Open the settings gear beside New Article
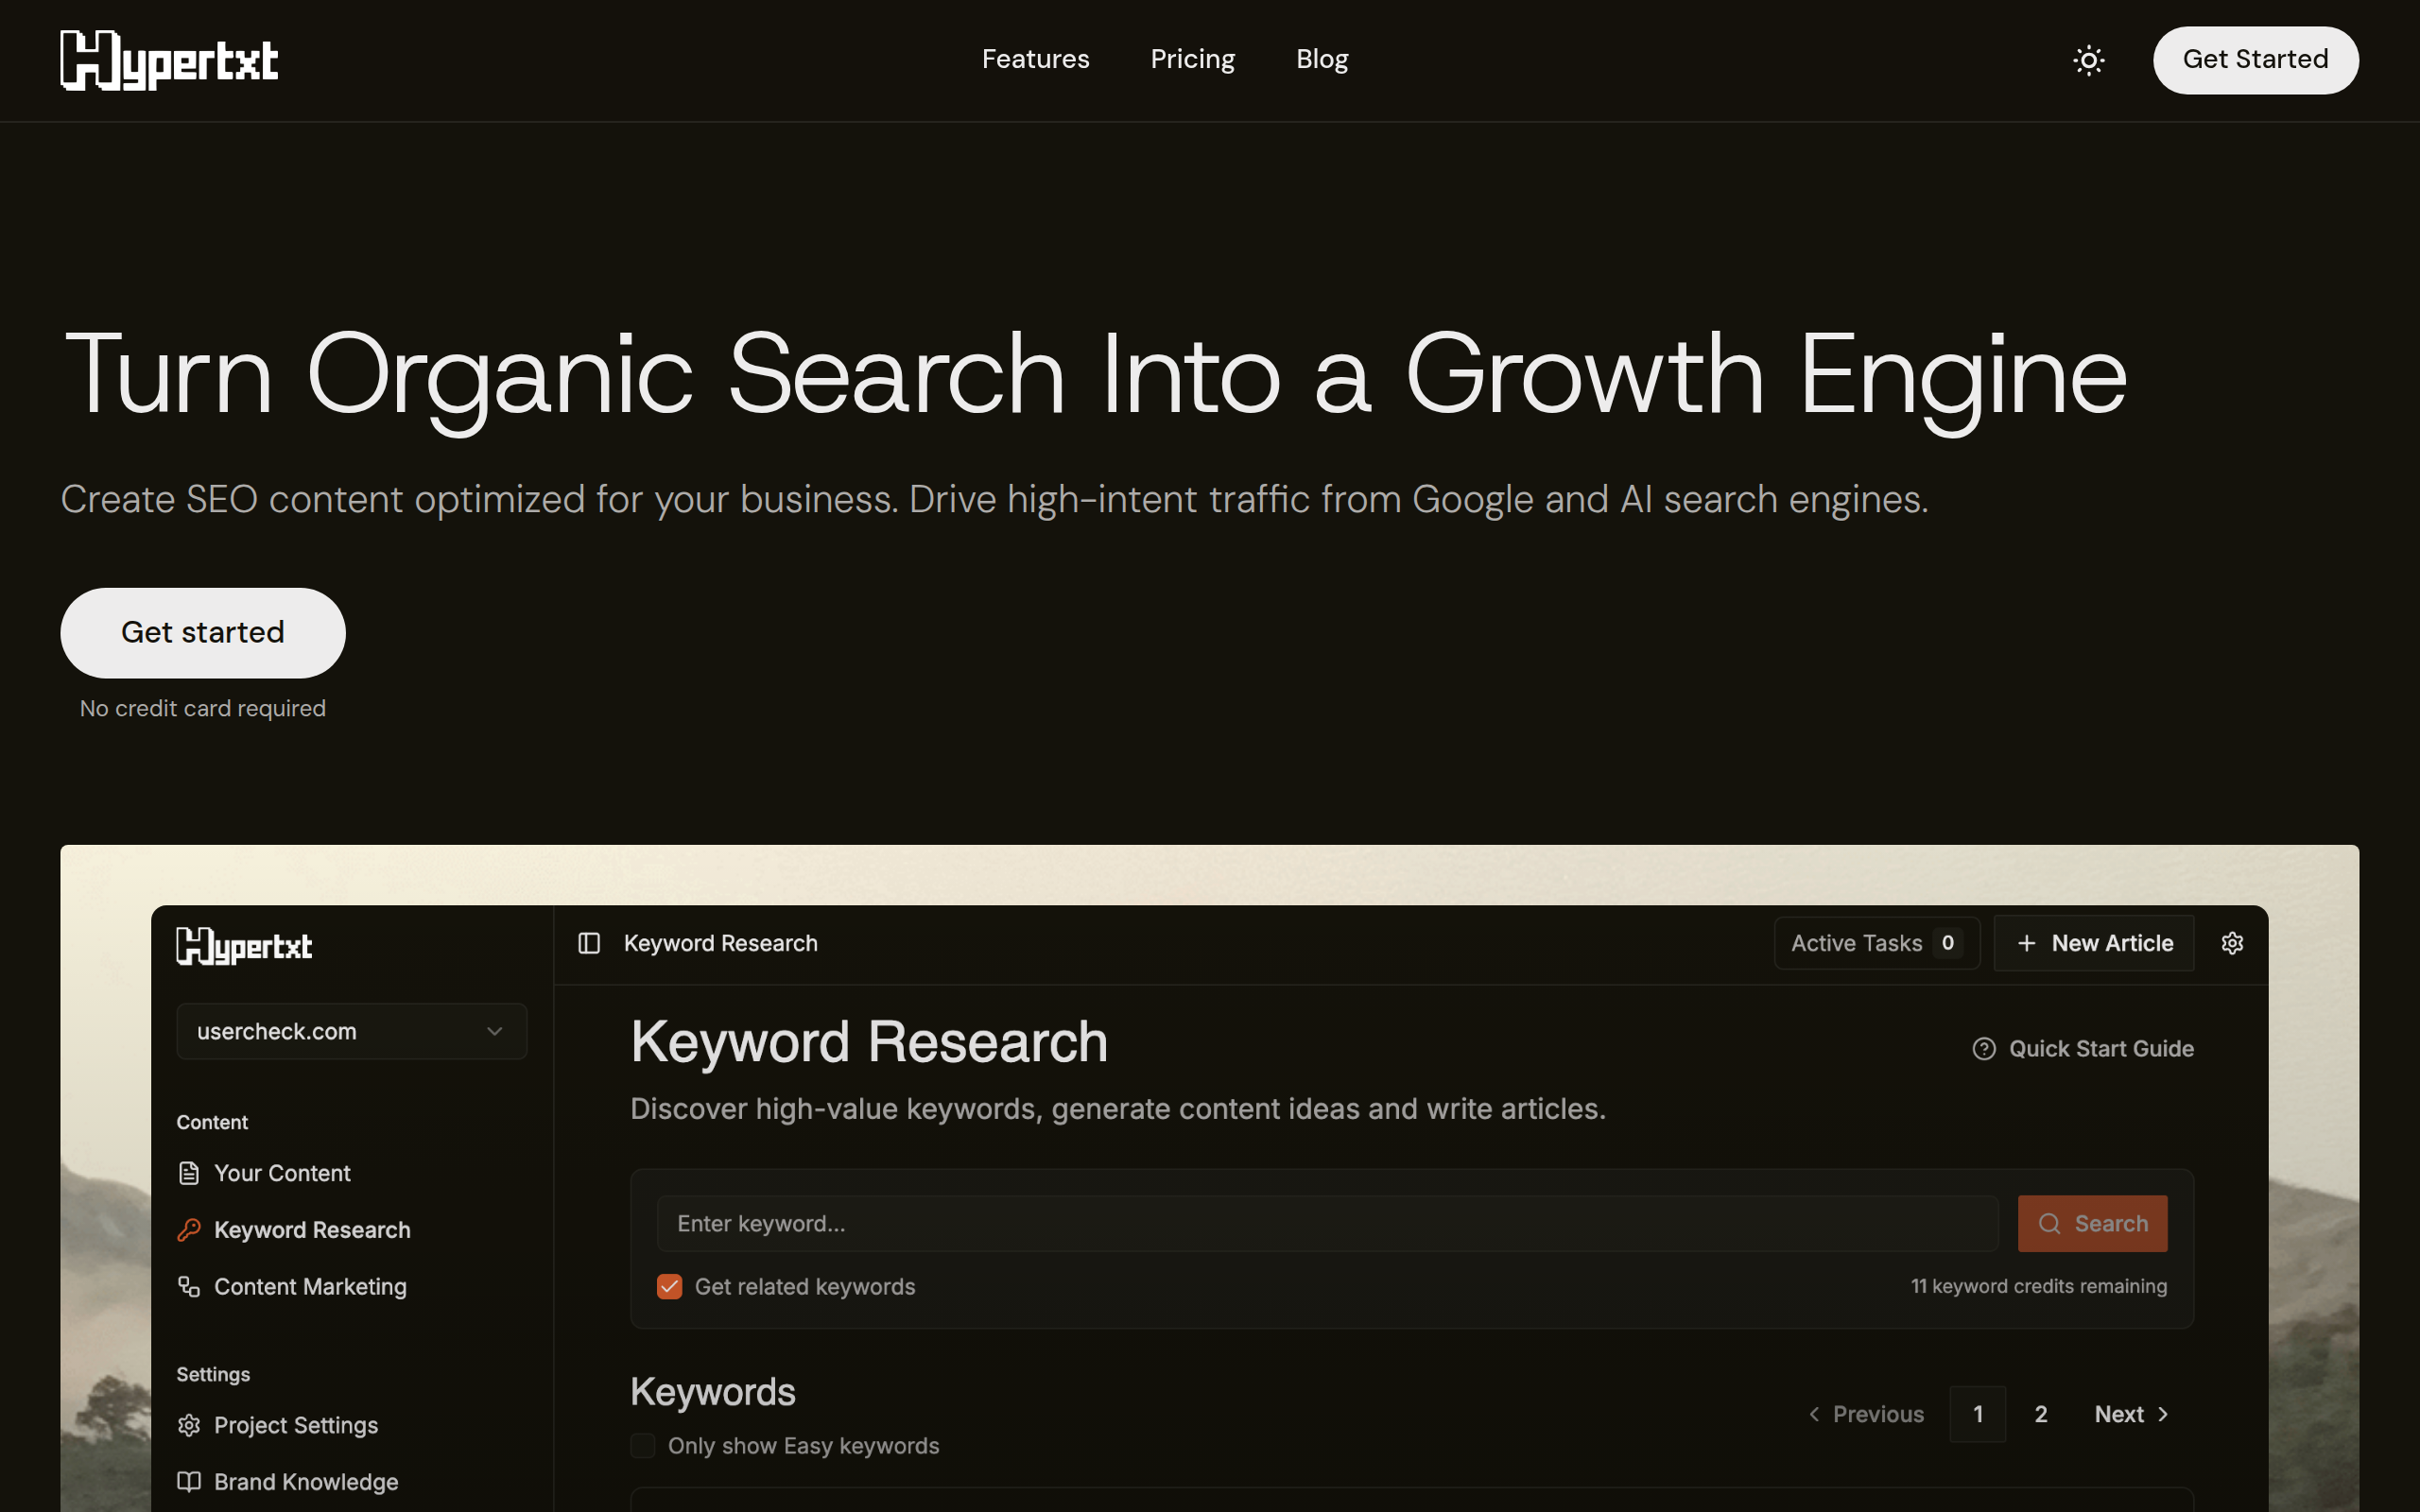2420x1512 pixels. coord(2232,943)
